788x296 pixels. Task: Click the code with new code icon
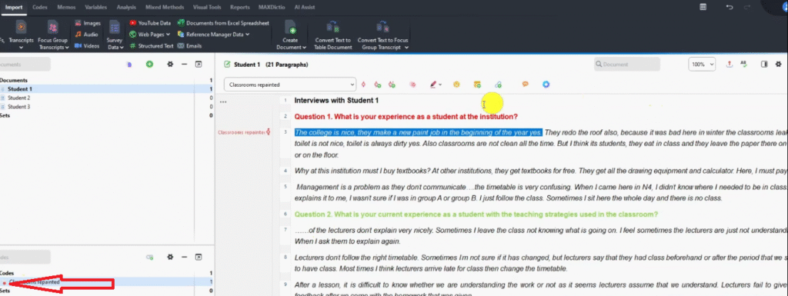[377, 85]
